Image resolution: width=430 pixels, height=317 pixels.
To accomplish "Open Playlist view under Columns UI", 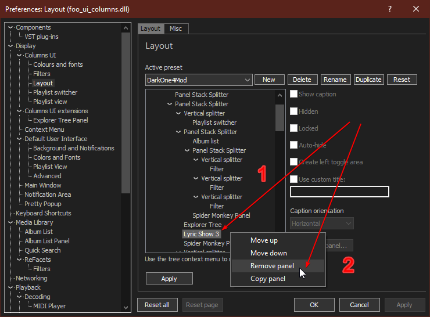I will pyautogui.click(x=50, y=102).
